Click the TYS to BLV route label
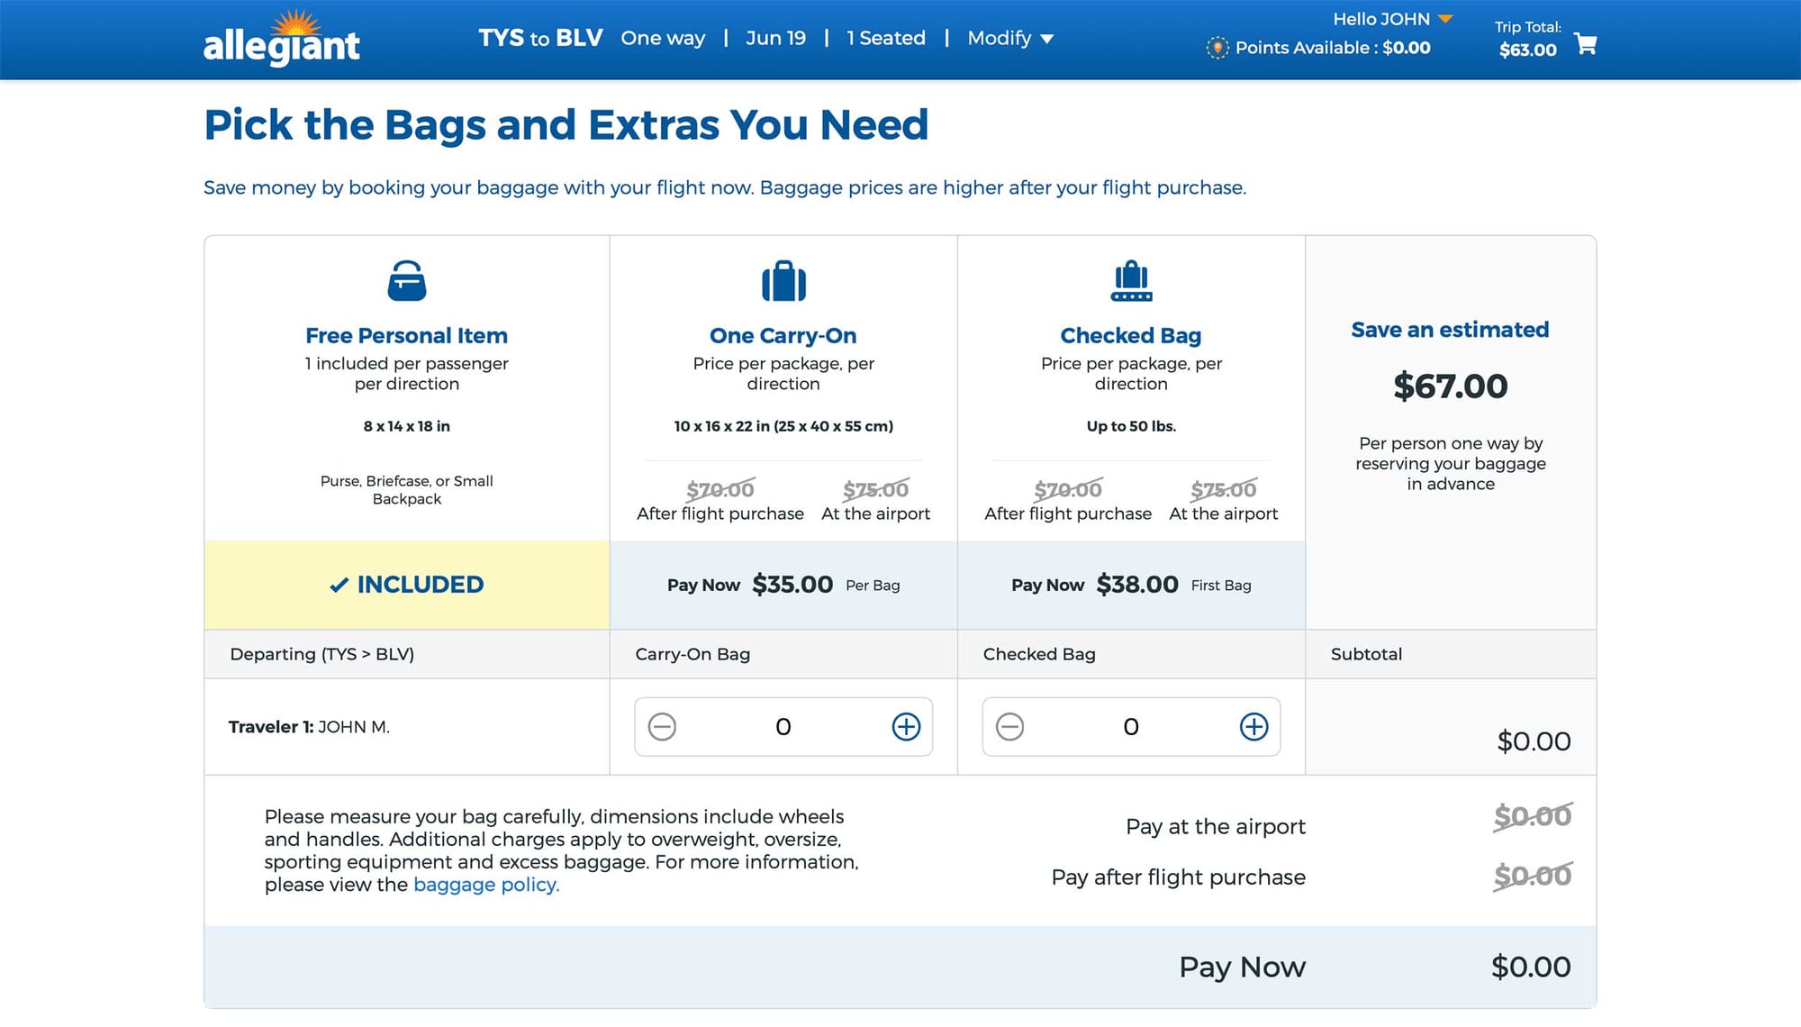 539,38
